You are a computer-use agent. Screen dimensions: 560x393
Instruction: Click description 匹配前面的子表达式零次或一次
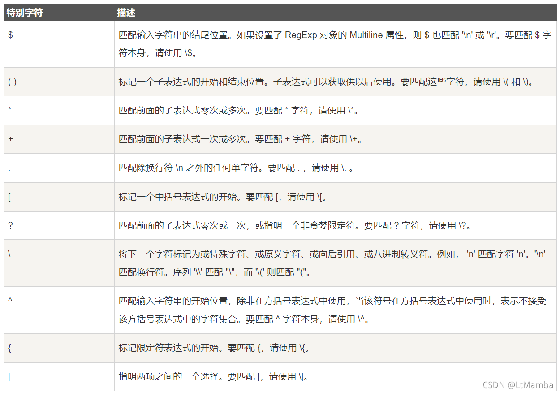335,225
